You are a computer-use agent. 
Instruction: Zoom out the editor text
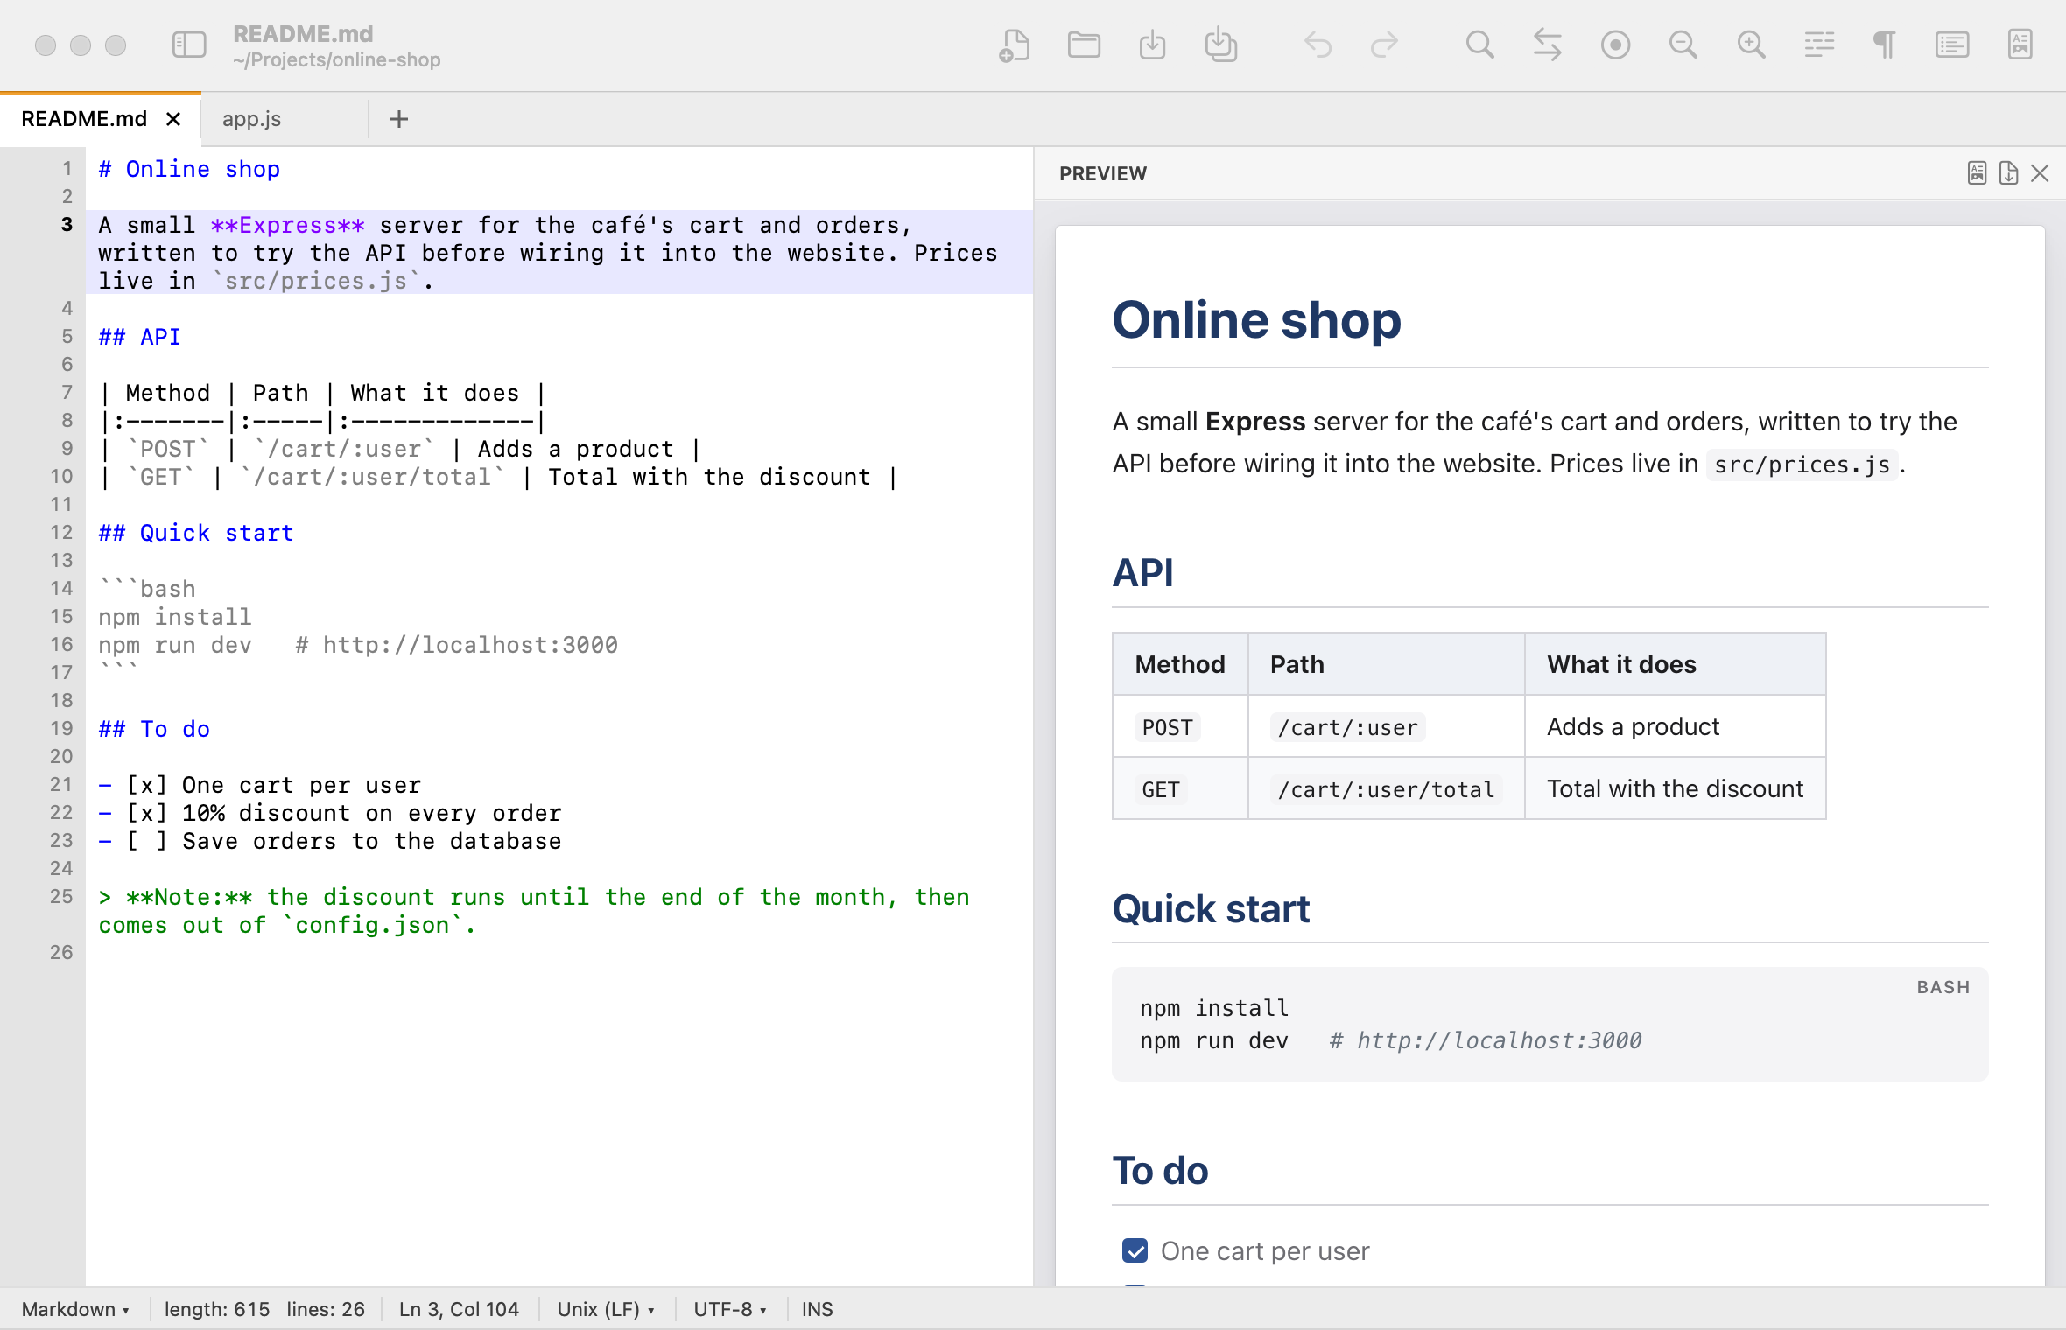click(x=1683, y=45)
